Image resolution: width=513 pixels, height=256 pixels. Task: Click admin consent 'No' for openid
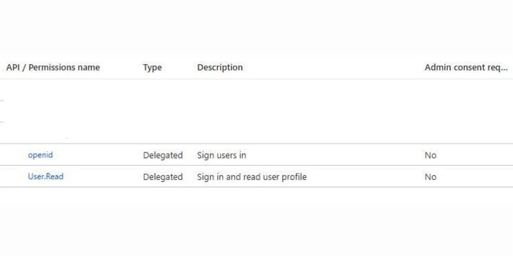pos(430,155)
